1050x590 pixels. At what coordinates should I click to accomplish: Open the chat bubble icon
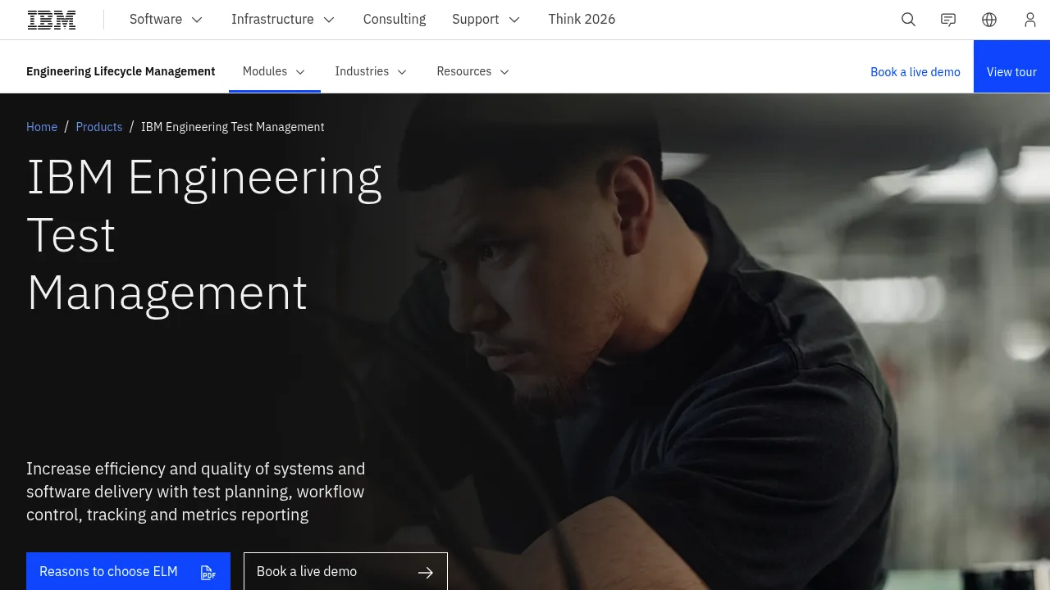click(948, 20)
